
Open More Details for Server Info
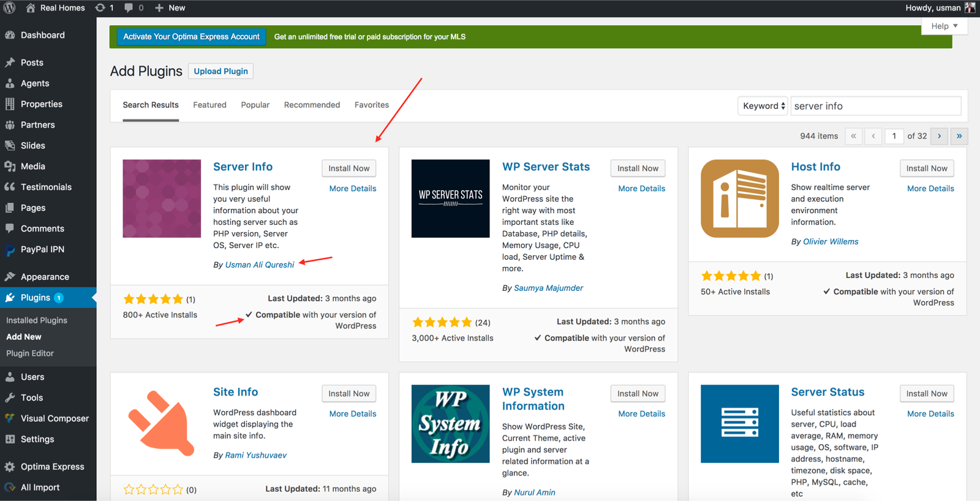click(x=353, y=189)
